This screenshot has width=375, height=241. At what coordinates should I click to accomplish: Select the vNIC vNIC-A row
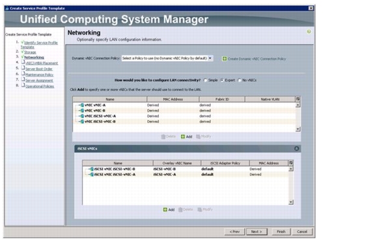coord(184,105)
